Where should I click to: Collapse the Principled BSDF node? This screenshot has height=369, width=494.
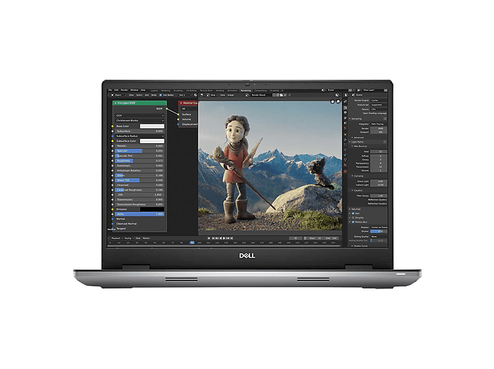point(115,103)
